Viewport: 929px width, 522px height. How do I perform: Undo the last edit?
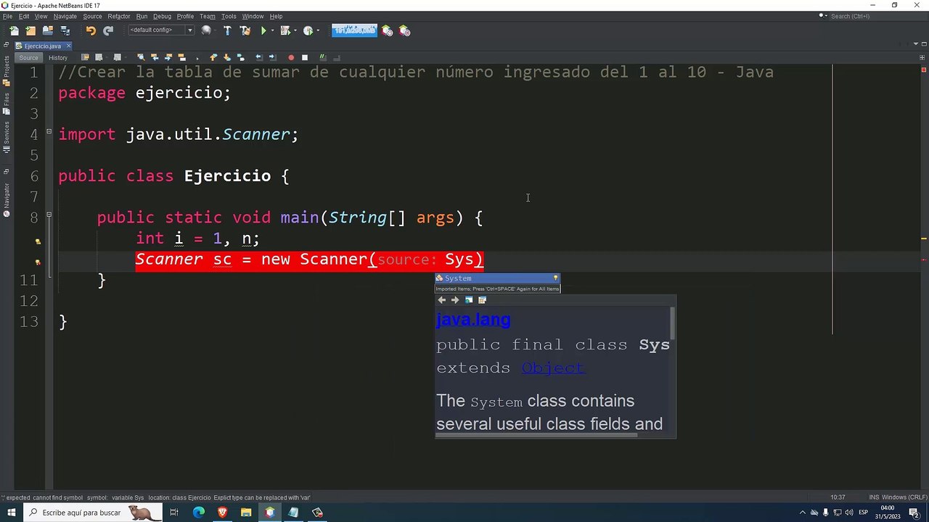point(91,30)
